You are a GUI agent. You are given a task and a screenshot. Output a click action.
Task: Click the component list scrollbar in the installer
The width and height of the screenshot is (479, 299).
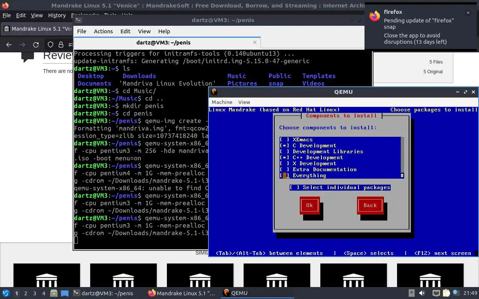pyautogui.click(x=402, y=157)
